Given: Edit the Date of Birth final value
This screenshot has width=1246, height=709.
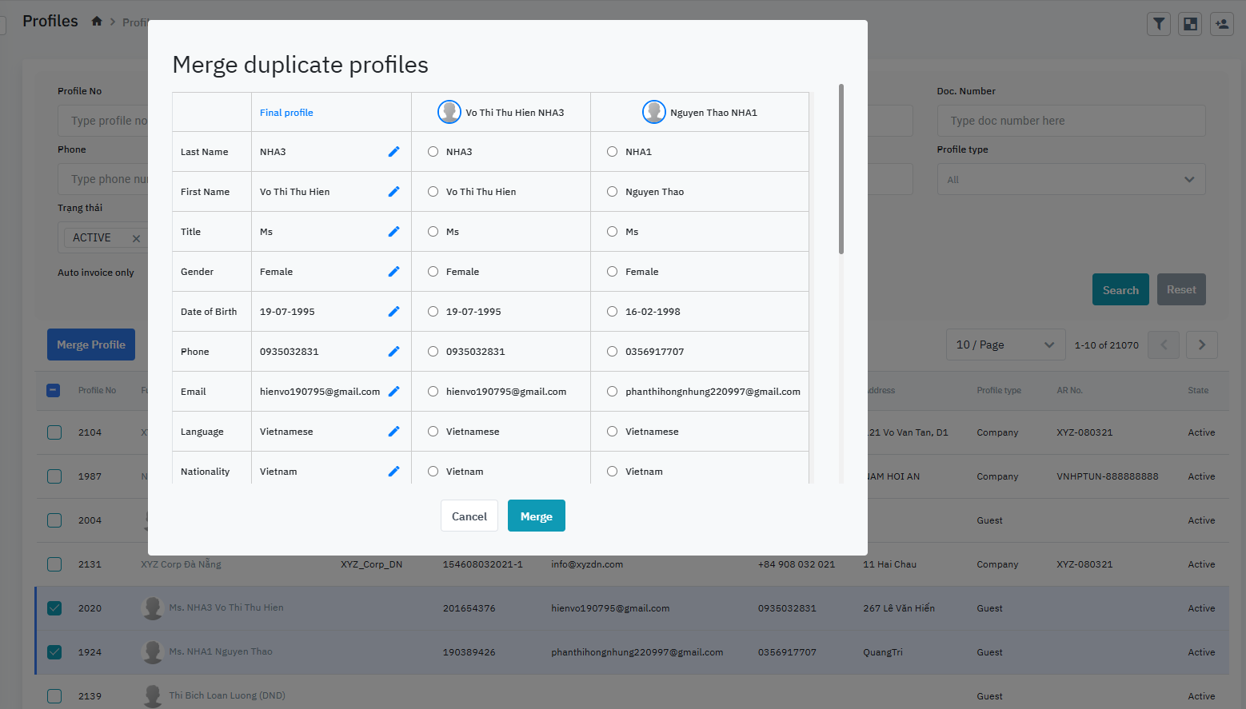Looking at the screenshot, I should 393,312.
